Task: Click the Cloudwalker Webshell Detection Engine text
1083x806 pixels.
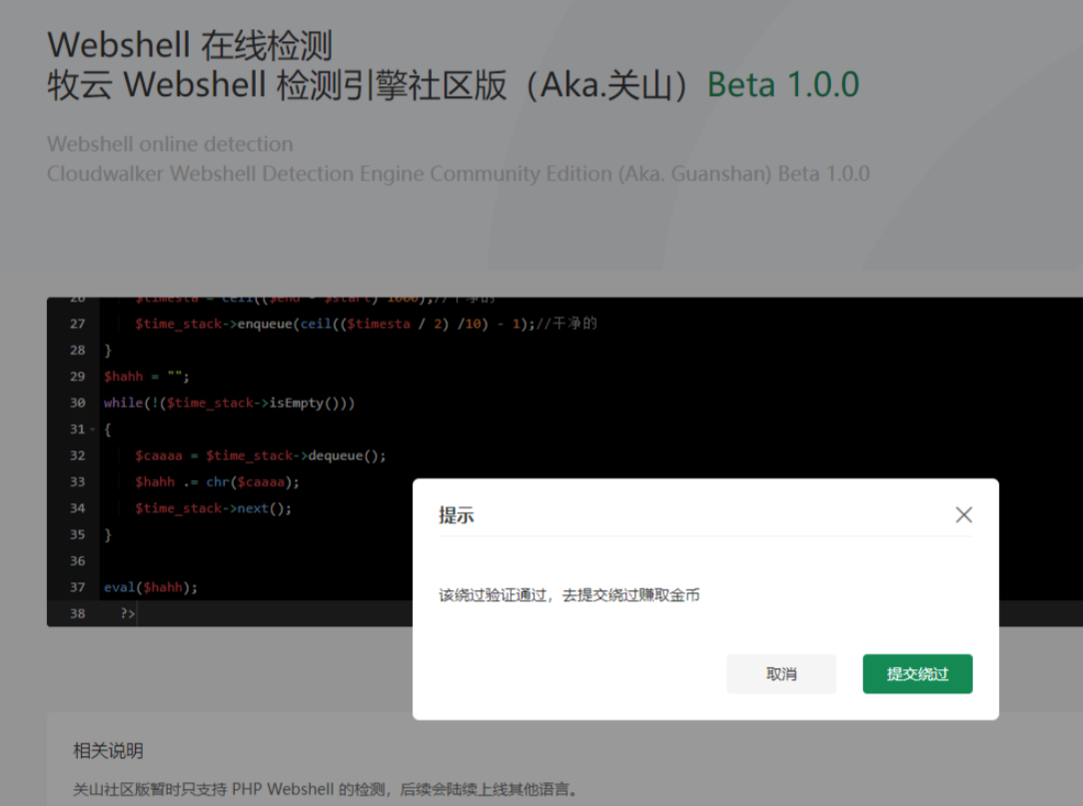Action: click(x=458, y=174)
